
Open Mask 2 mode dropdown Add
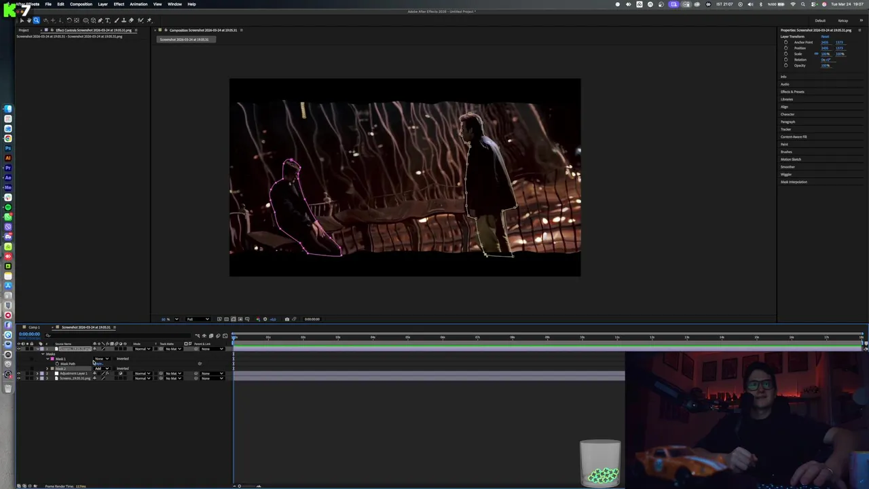click(102, 368)
